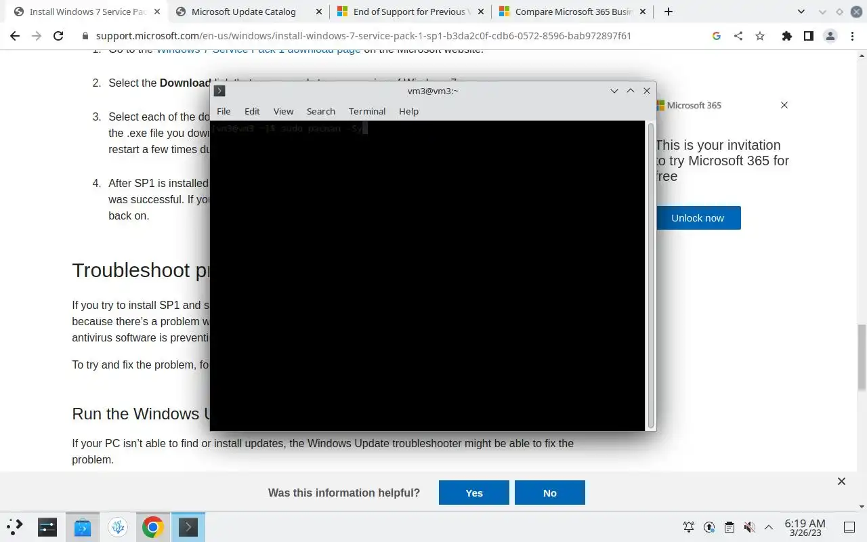Open System Settings from taskbar
The width and height of the screenshot is (867, 542).
coord(47,526)
